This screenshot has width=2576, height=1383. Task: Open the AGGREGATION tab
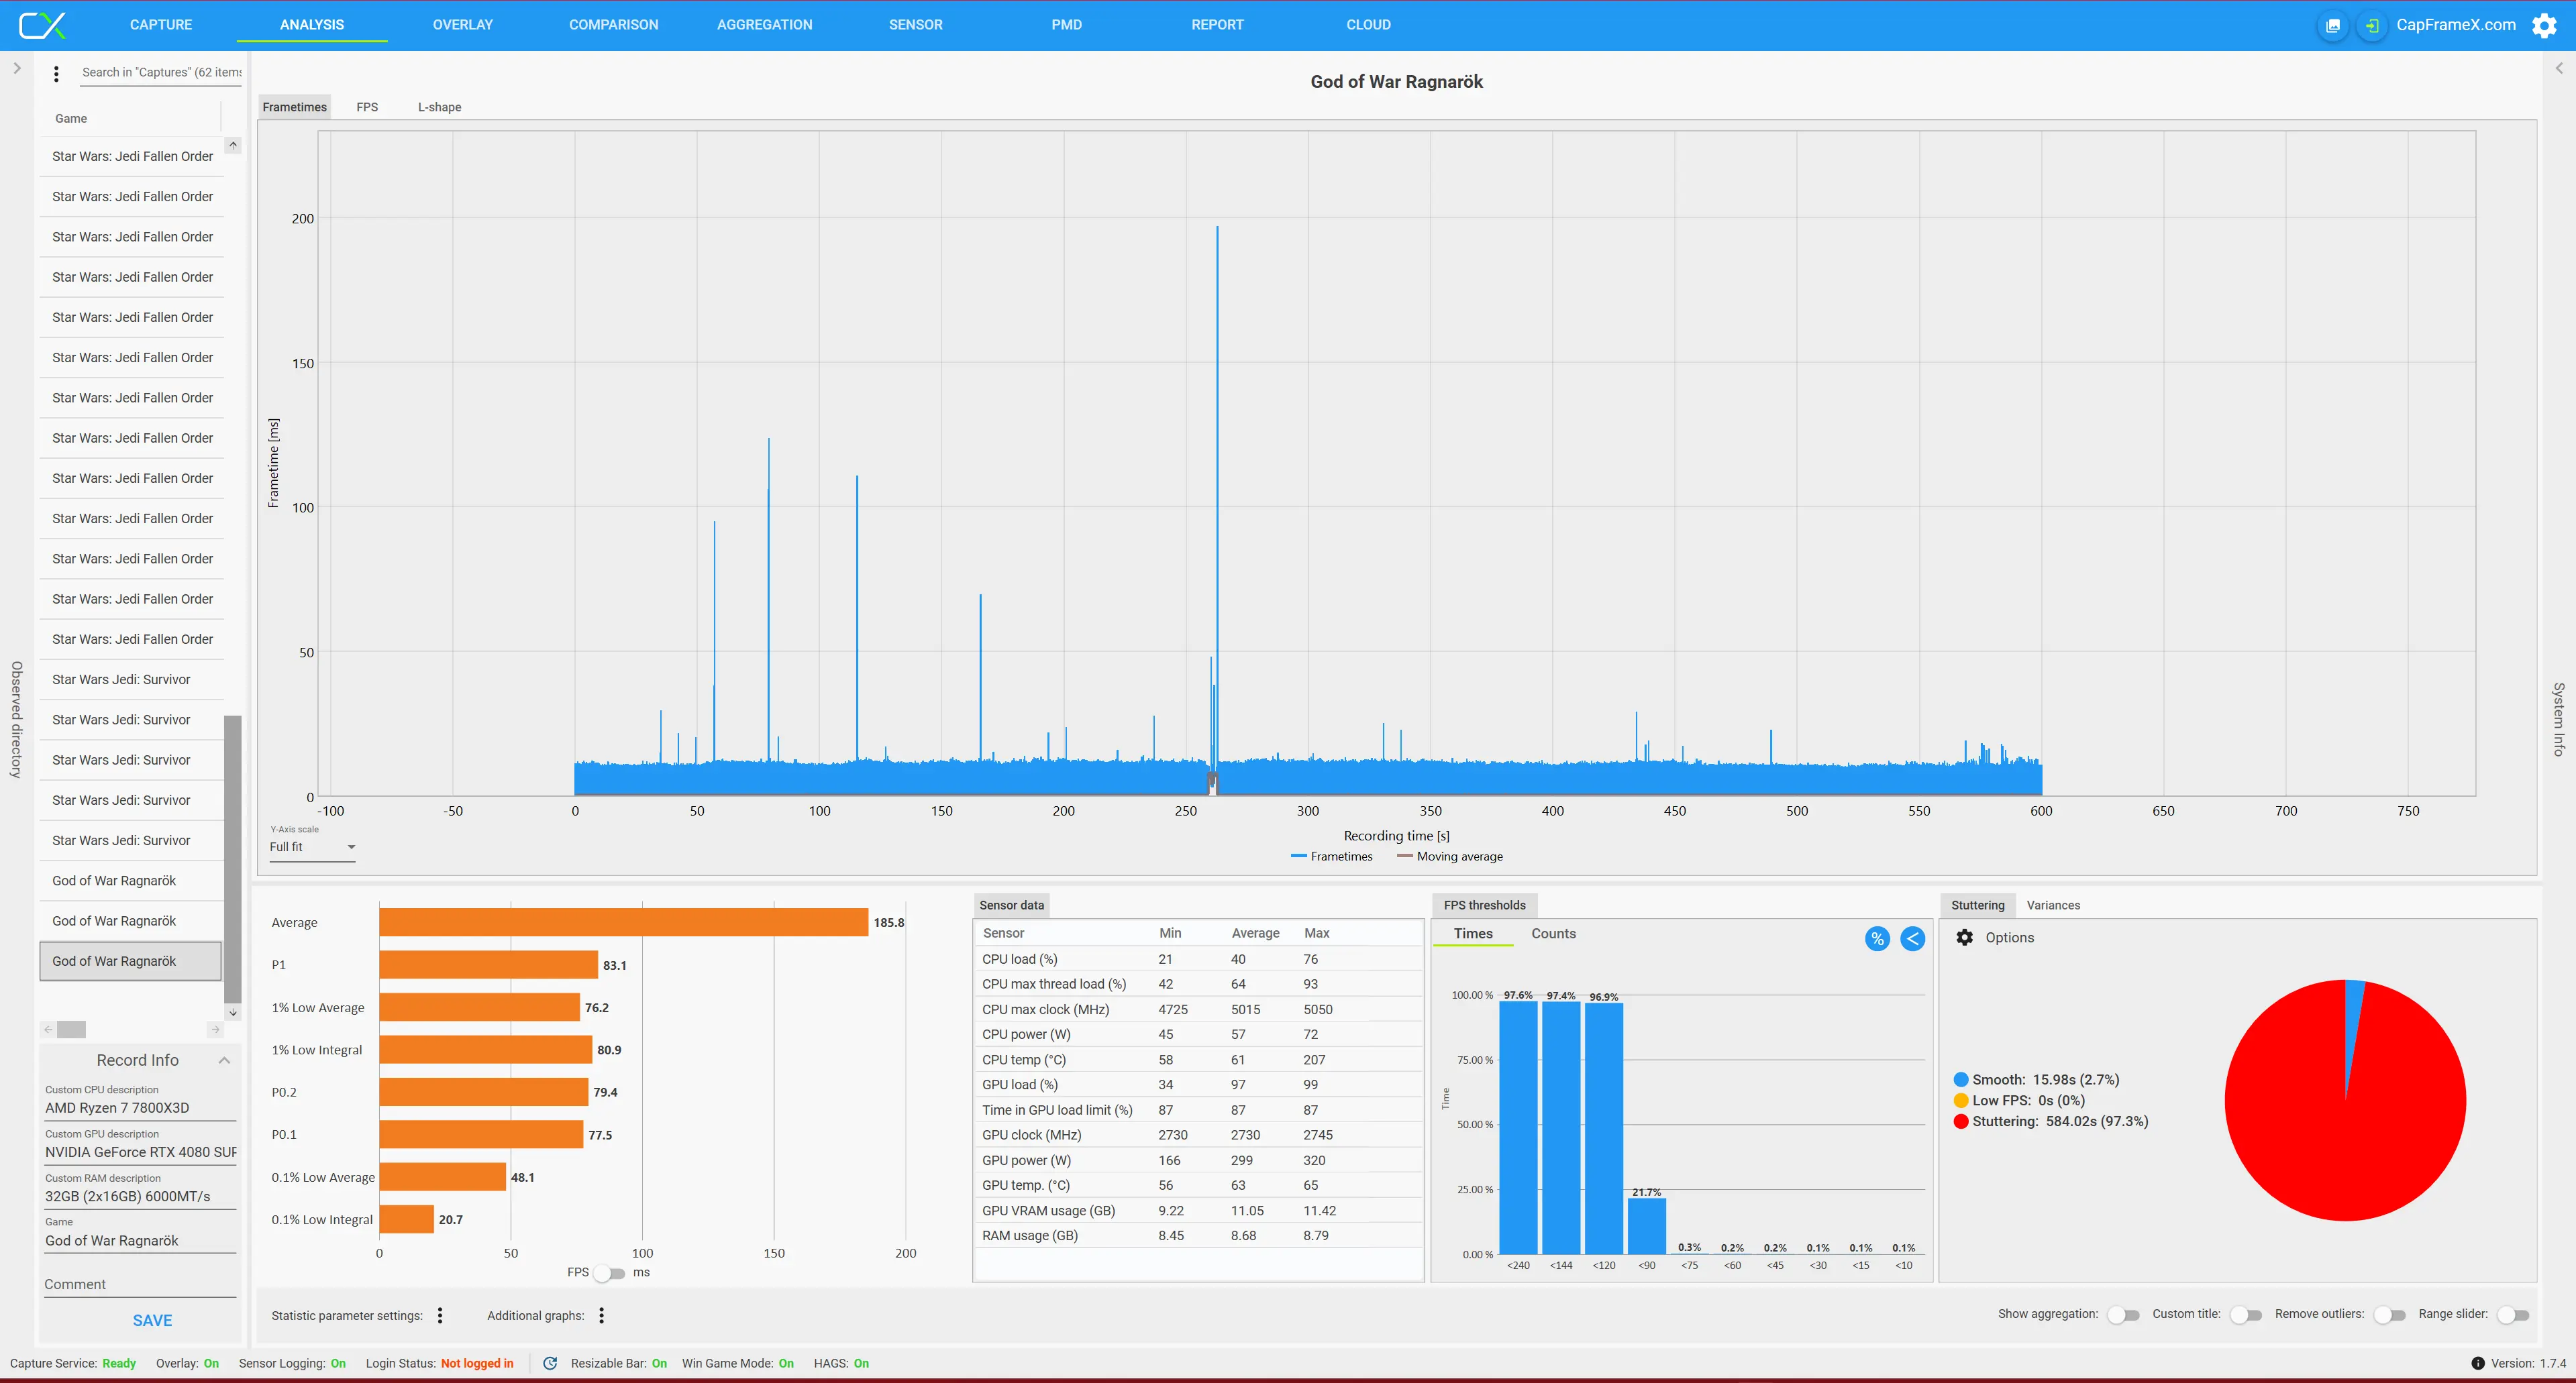764,25
